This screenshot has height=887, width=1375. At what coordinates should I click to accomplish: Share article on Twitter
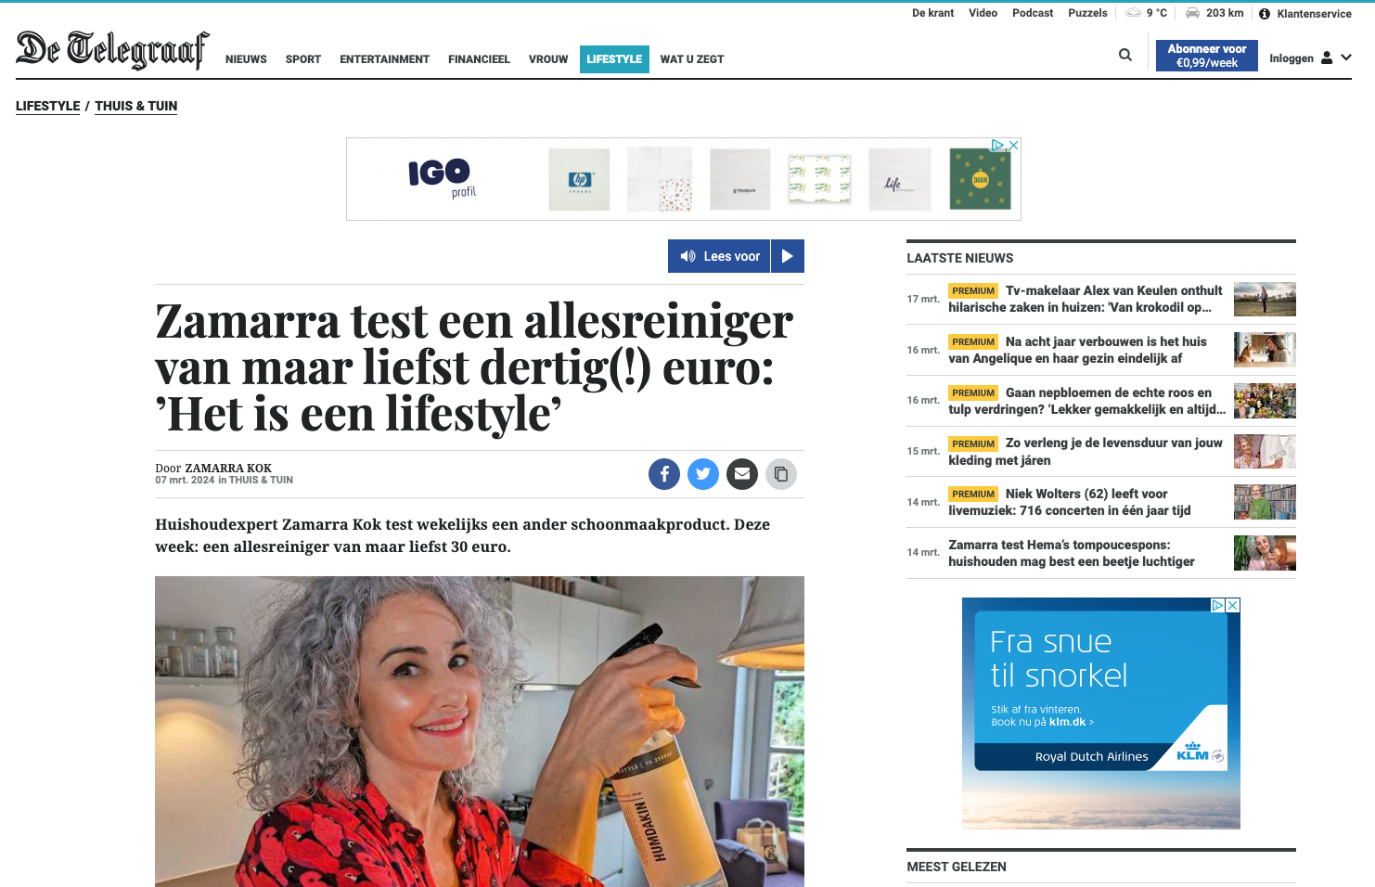tap(703, 474)
